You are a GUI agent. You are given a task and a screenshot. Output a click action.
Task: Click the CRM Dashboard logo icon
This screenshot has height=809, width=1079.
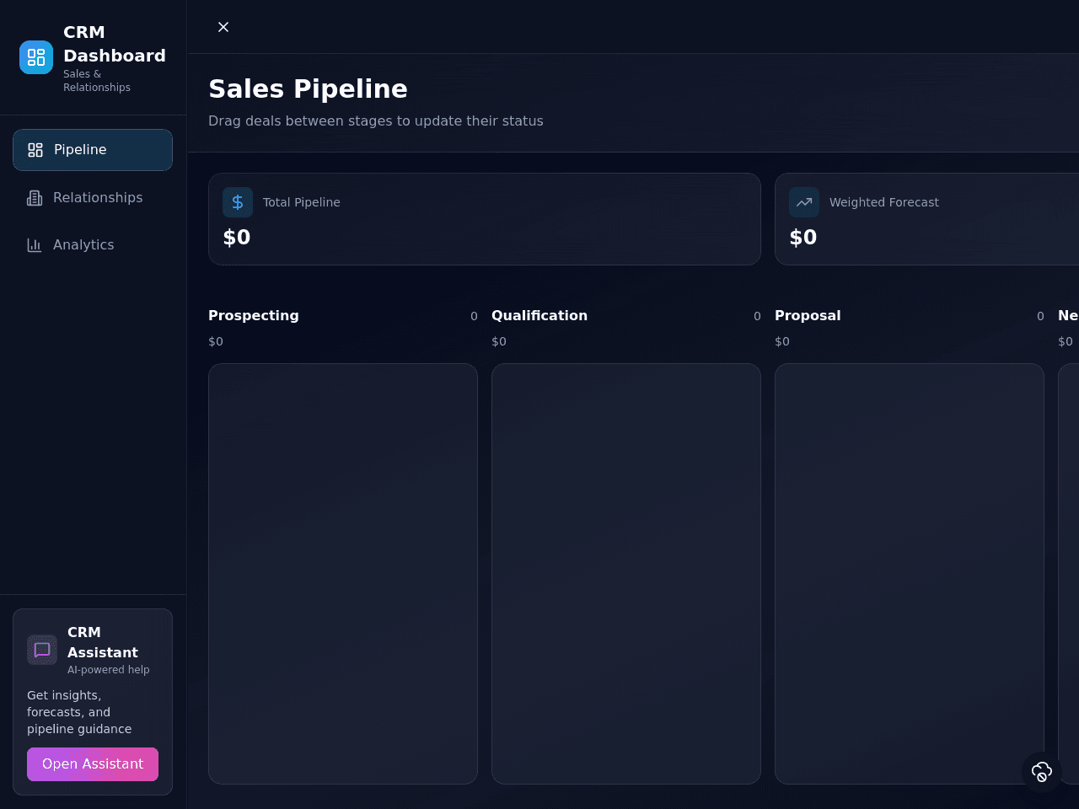pyautogui.click(x=36, y=57)
